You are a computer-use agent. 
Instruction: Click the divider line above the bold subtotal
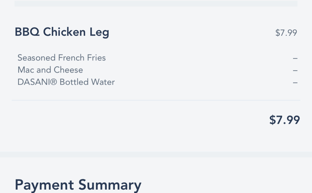click(156, 100)
